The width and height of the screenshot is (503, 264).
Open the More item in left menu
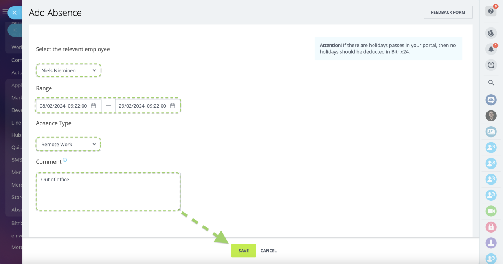pos(17,247)
